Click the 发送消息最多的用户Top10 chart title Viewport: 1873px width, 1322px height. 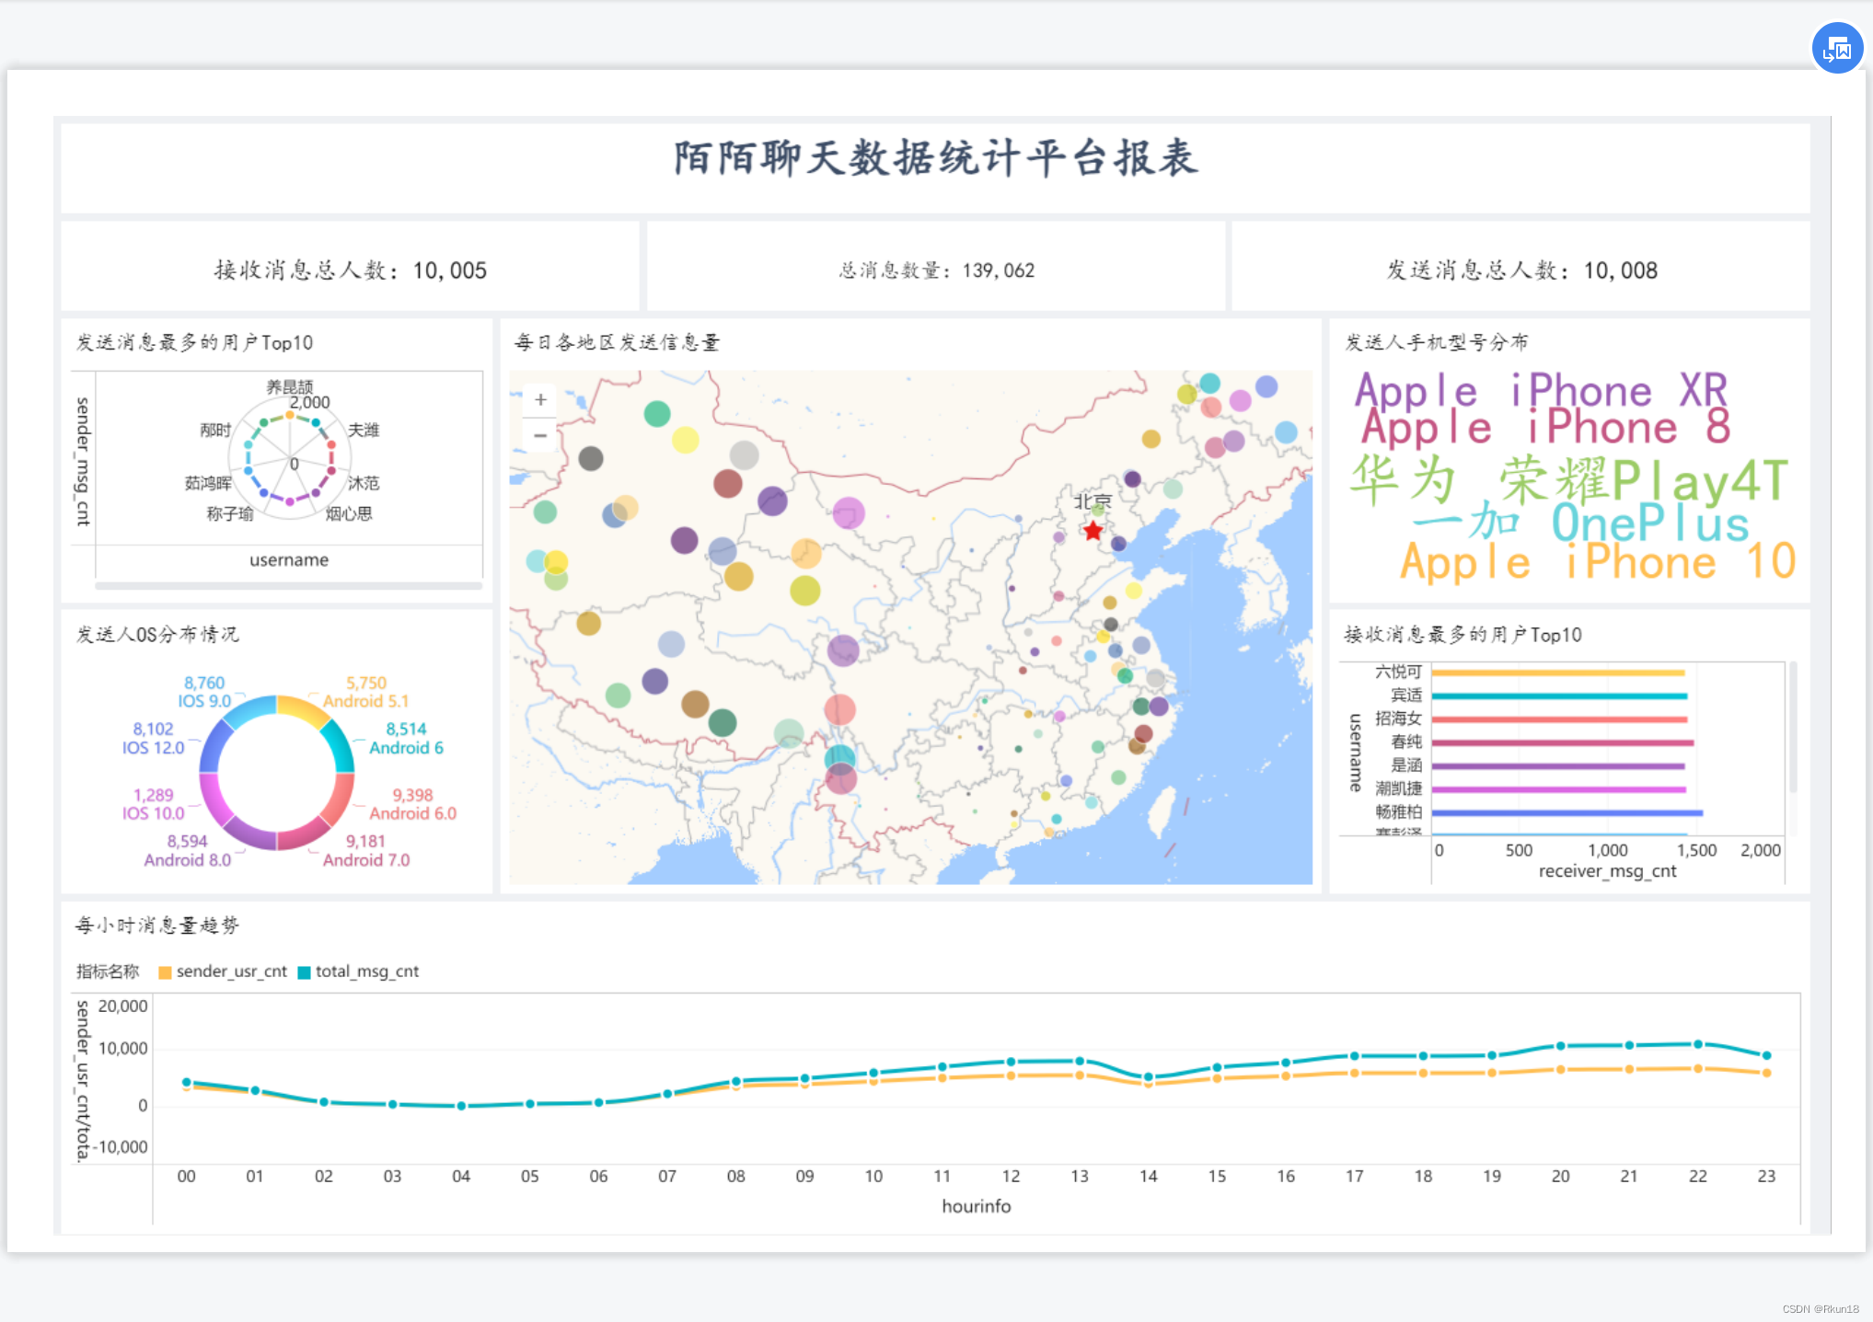(194, 343)
